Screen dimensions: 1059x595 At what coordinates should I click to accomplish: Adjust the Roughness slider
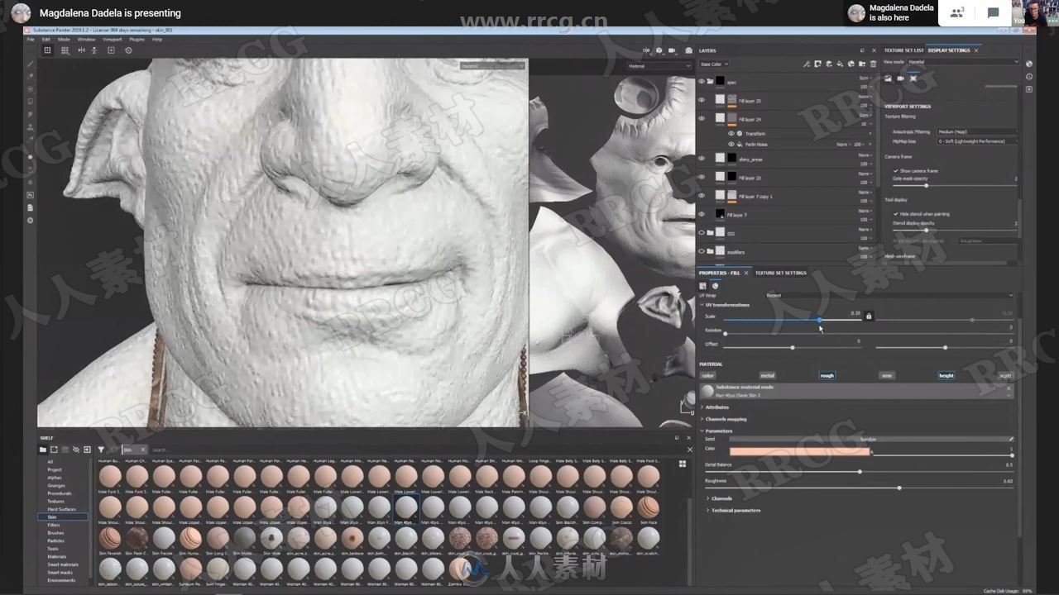(898, 488)
